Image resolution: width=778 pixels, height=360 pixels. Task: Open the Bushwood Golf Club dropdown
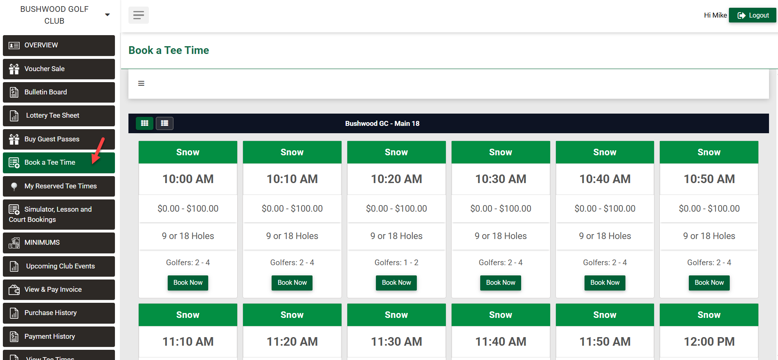click(107, 15)
